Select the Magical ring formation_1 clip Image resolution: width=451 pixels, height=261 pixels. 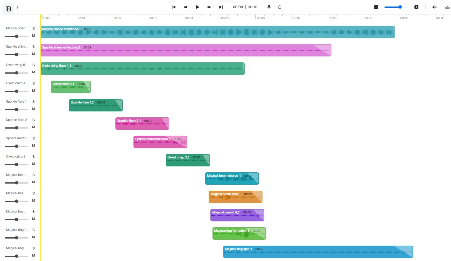click(x=239, y=234)
